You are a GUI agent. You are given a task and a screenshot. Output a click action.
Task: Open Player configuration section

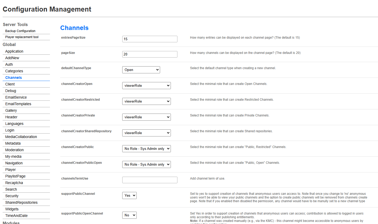point(11,170)
